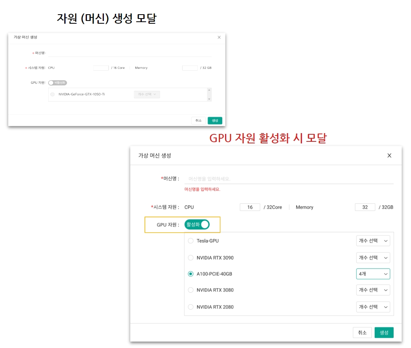Screen dimensions: 411x348
Task: Select the NVIDIA RTX 2080 radio button
Action: pyautogui.click(x=191, y=307)
